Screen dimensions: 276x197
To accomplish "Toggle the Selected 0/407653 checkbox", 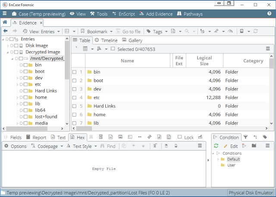I will point(113,49).
